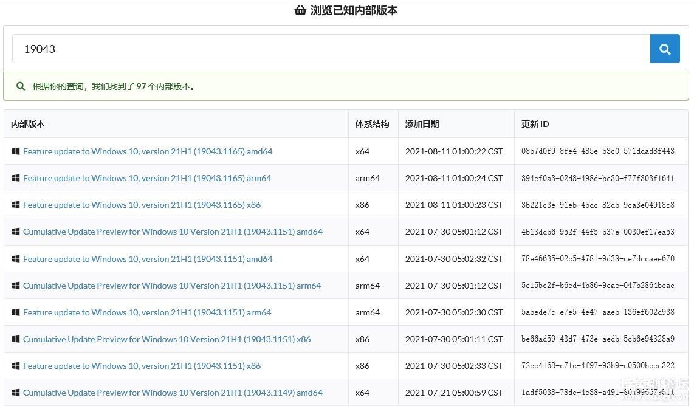
Task: Open Feature update 21H1 (19043.1165) x86 link
Action: pyautogui.click(x=142, y=205)
